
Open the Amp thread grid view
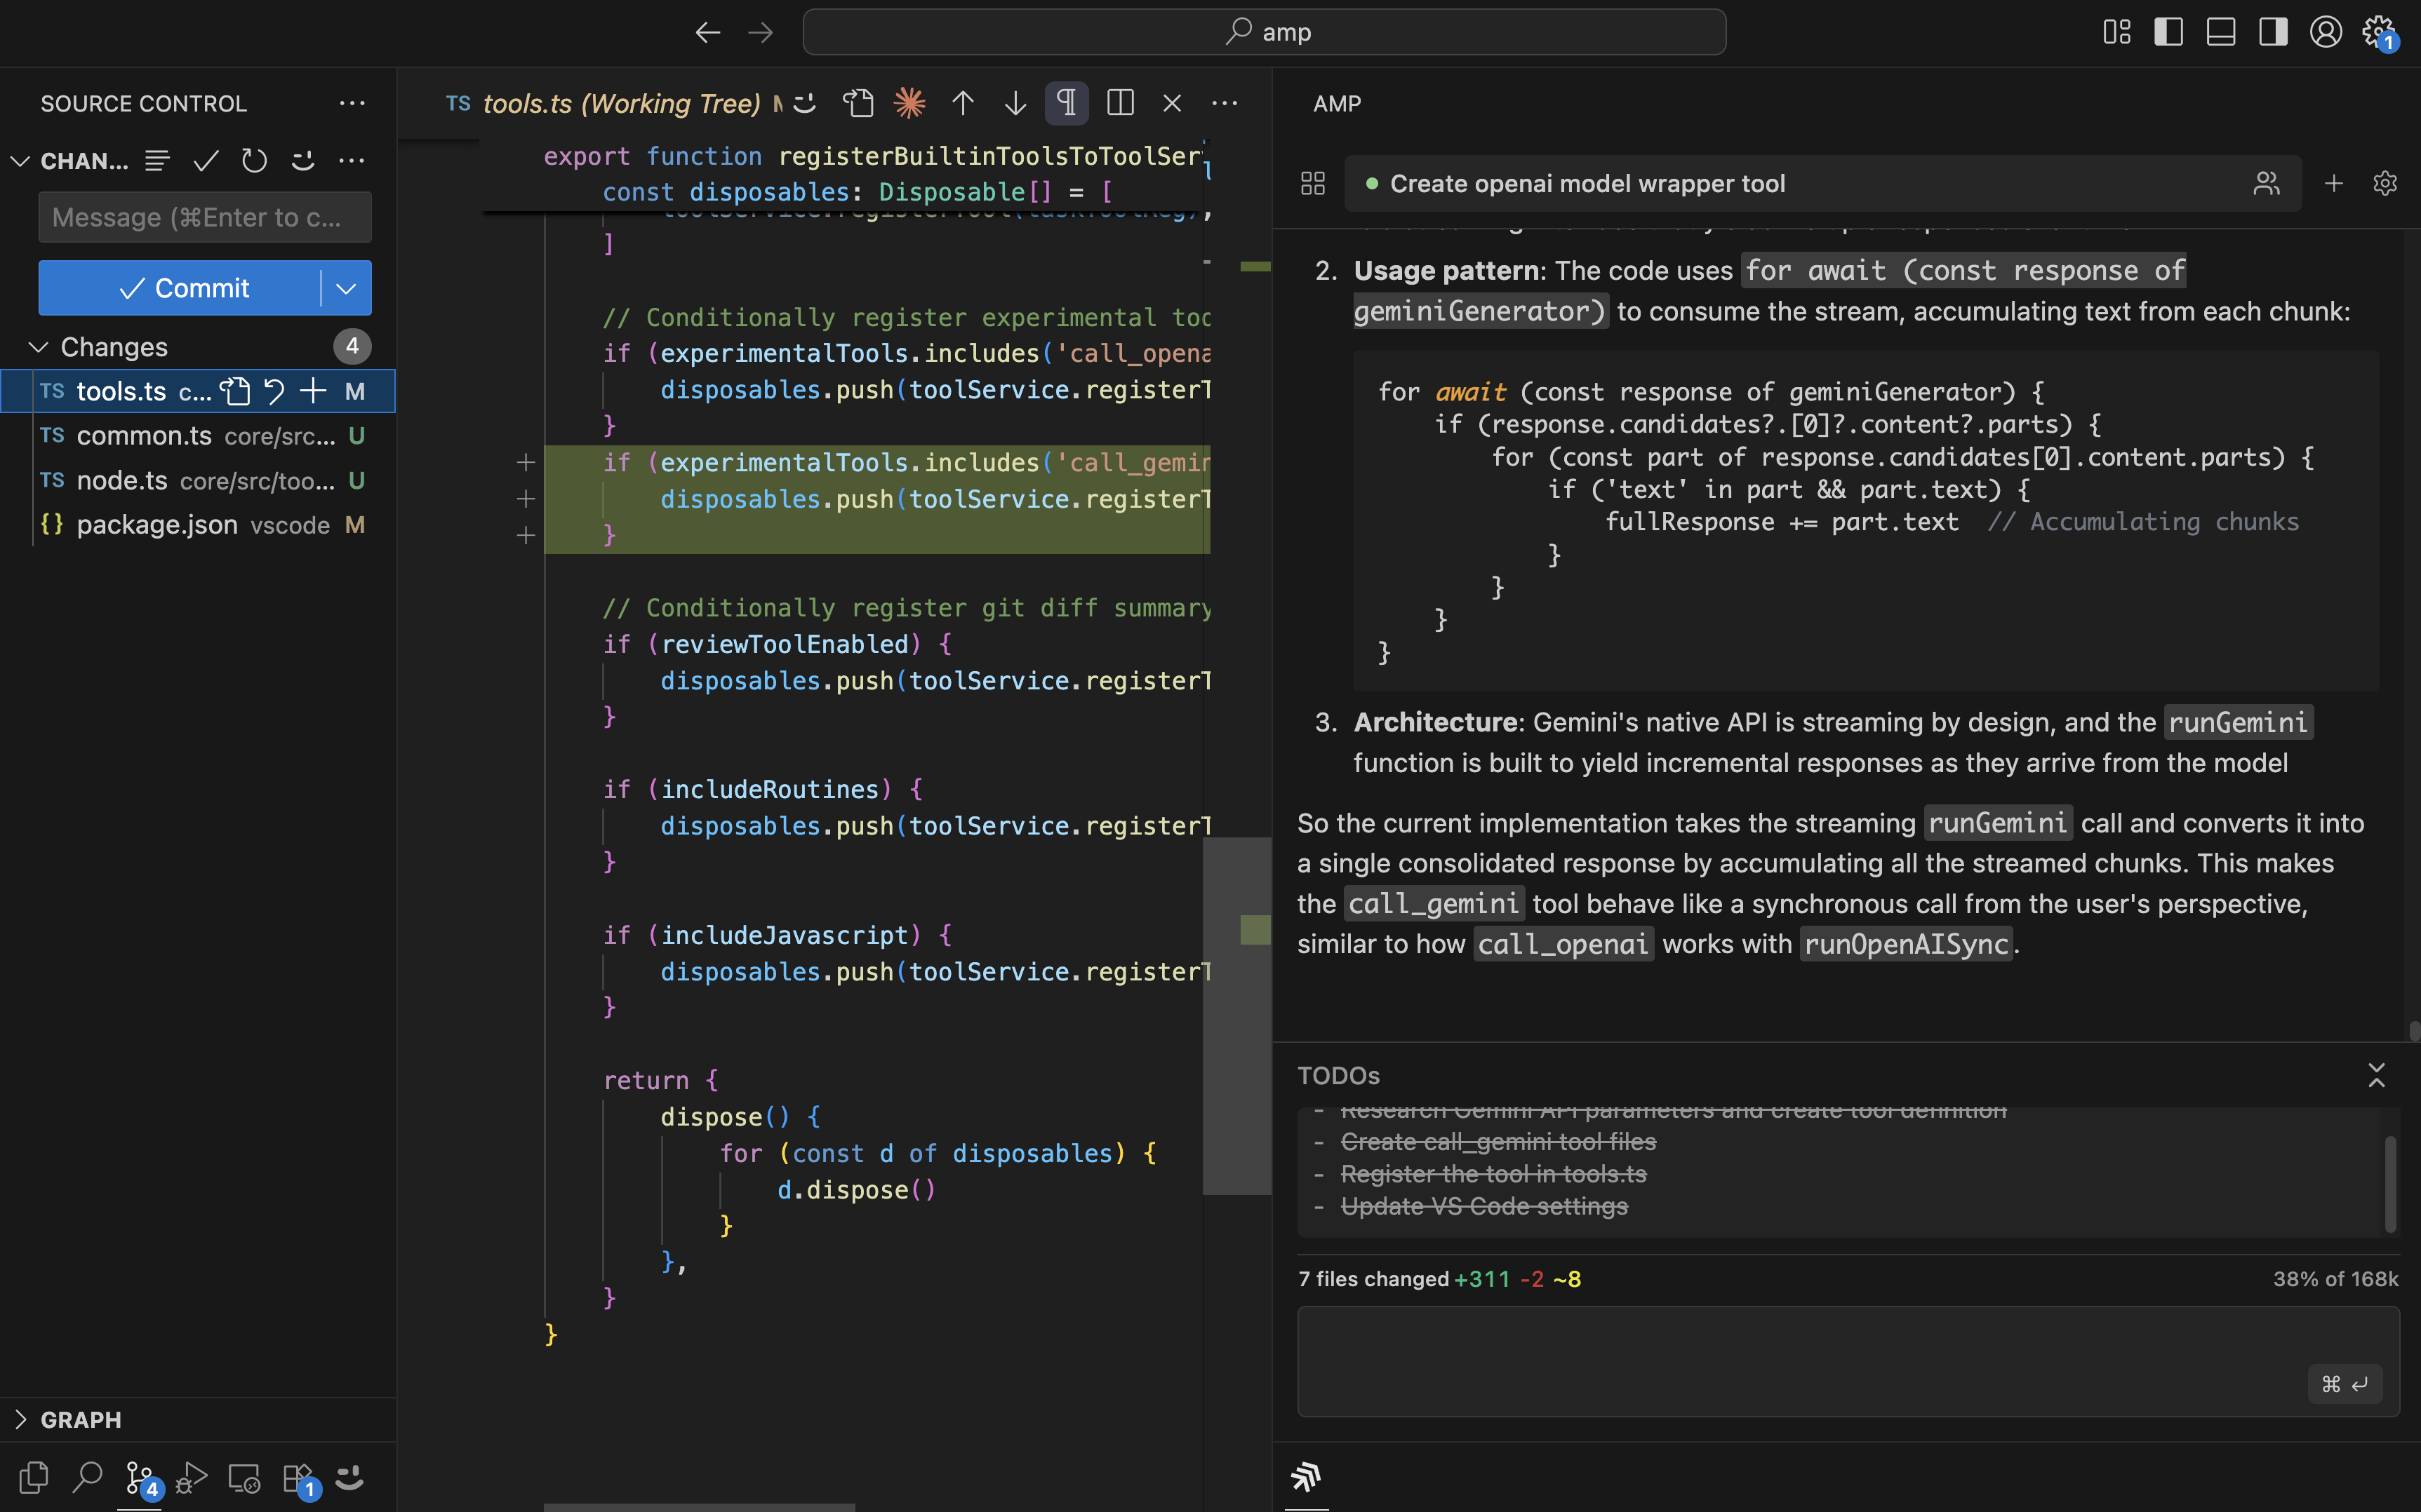click(1312, 183)
